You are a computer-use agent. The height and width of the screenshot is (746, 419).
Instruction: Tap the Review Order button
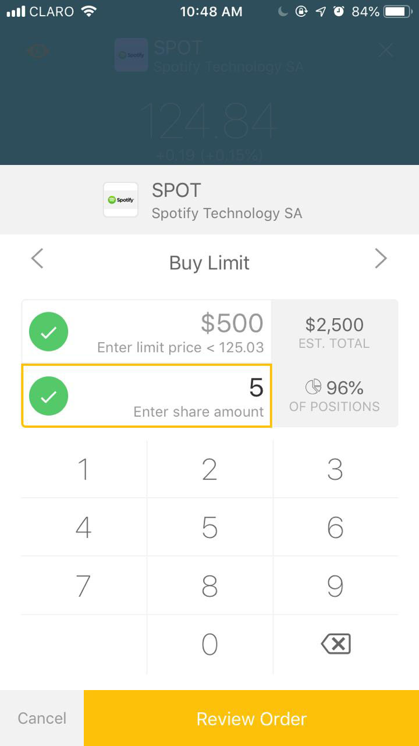click(251, 718)
